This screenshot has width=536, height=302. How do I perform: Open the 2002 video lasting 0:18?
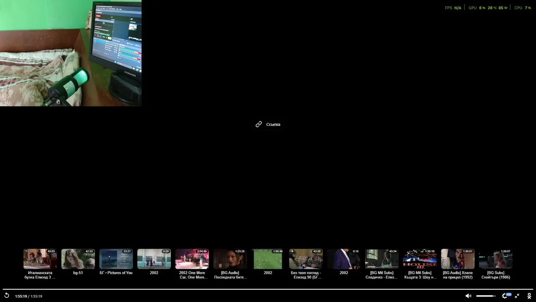(x=344, y=259)
